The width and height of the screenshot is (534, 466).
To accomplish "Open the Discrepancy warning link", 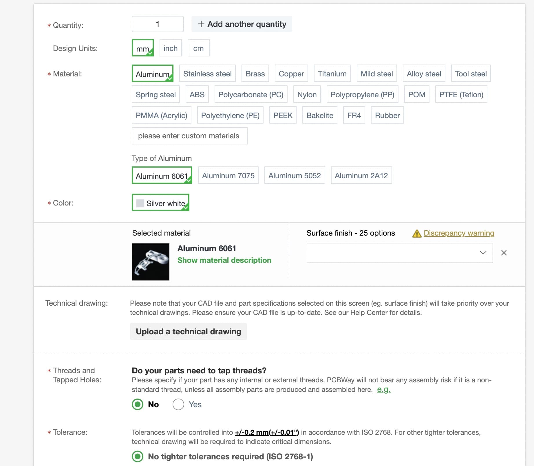I will tap(459, 233).
